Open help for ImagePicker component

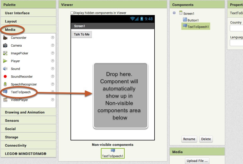[53, 53]
